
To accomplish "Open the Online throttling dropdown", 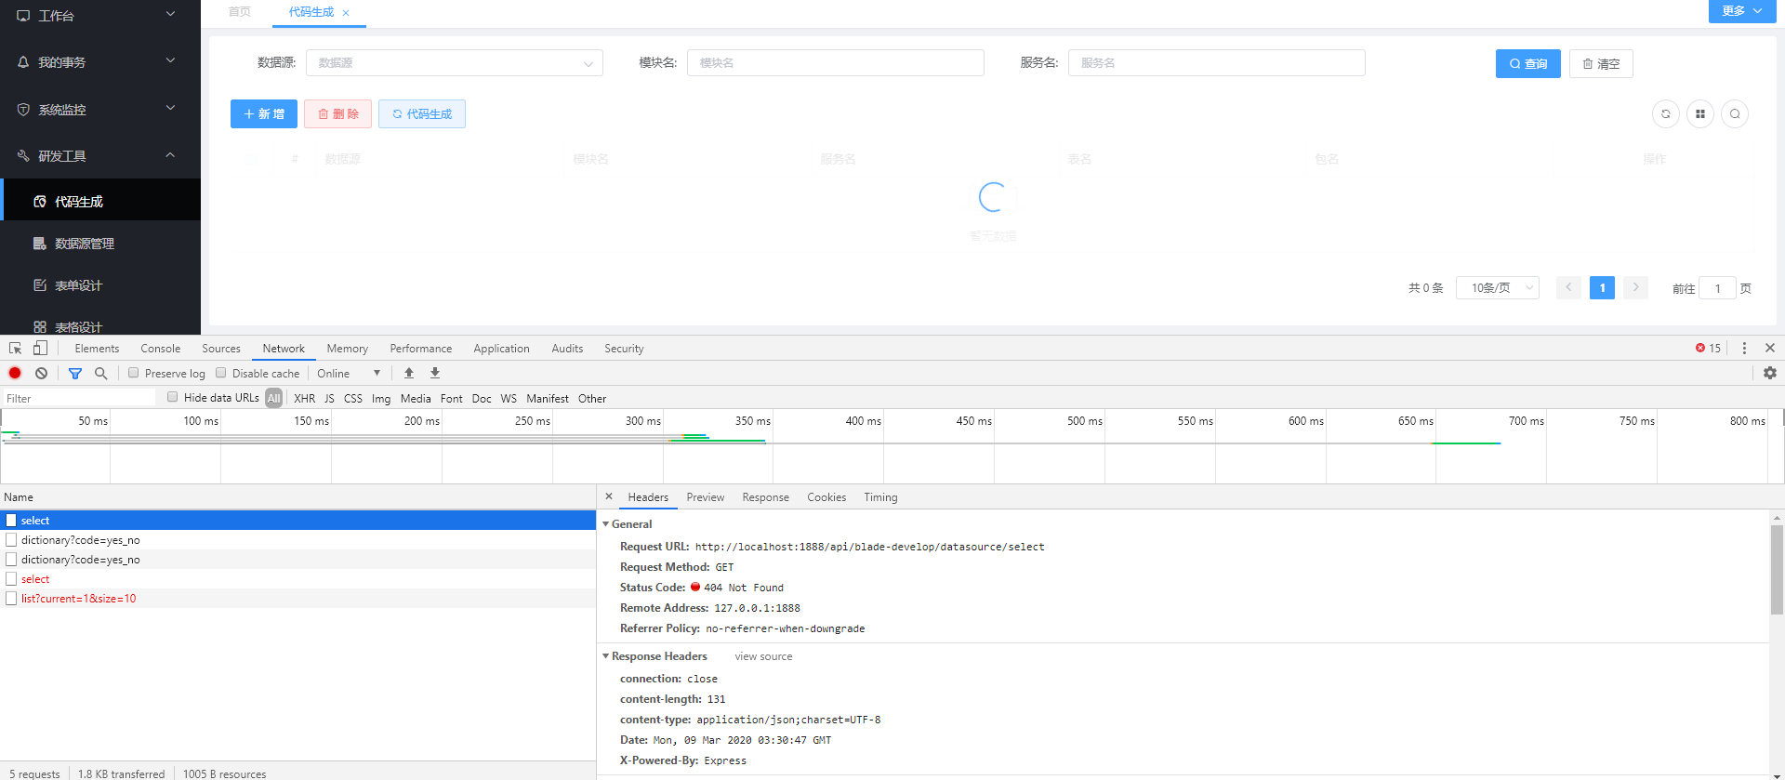I will [349, 373].
